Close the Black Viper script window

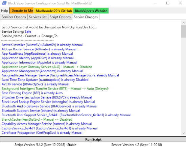(180, 3)
